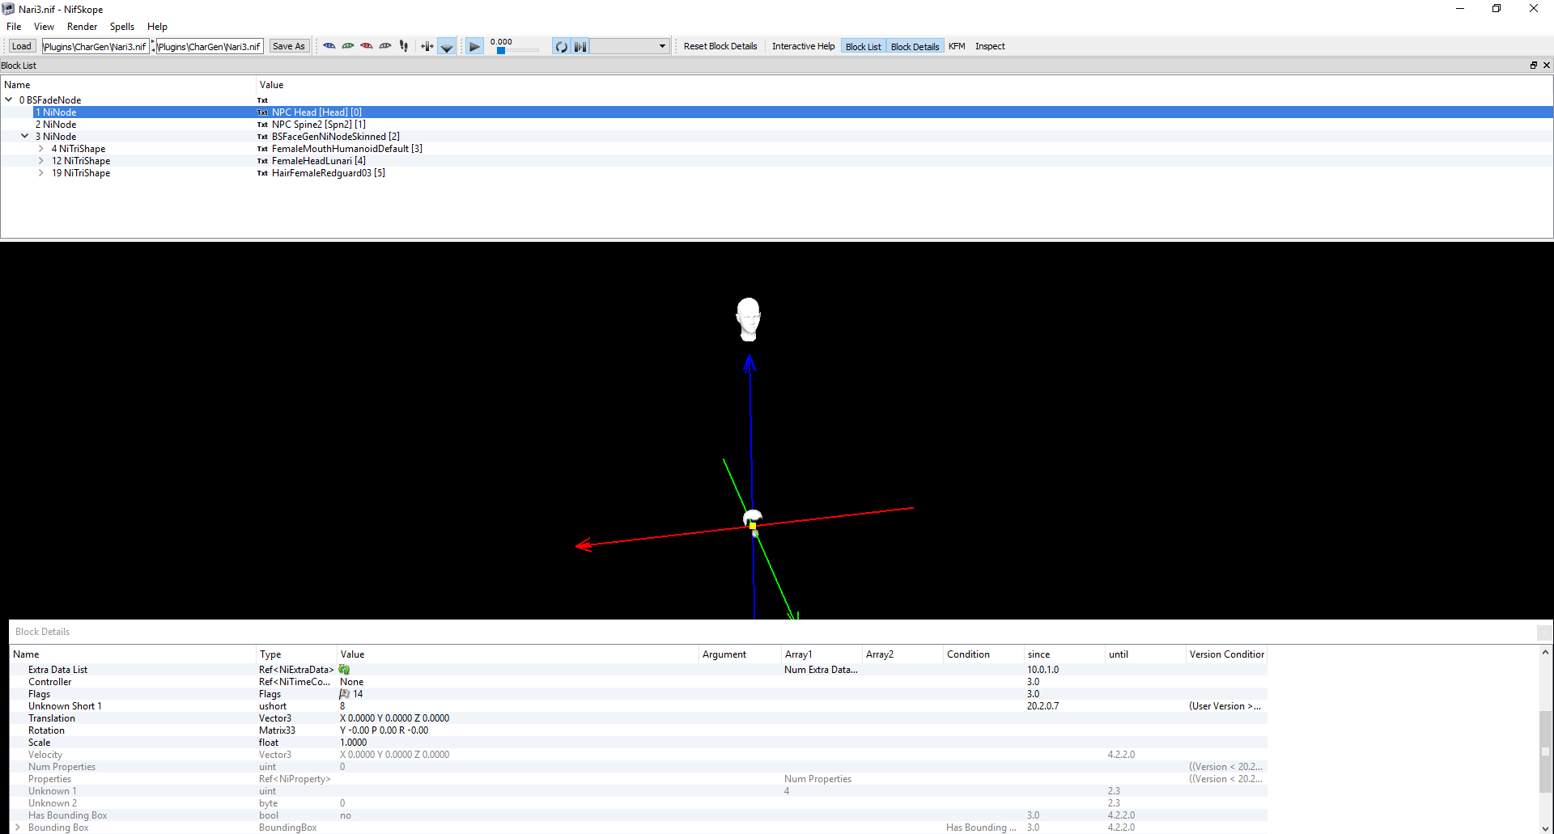This screenshot has height=834, width=1554.
Task: Toggle the Block List panel button
Action: [x=864, y=46]
